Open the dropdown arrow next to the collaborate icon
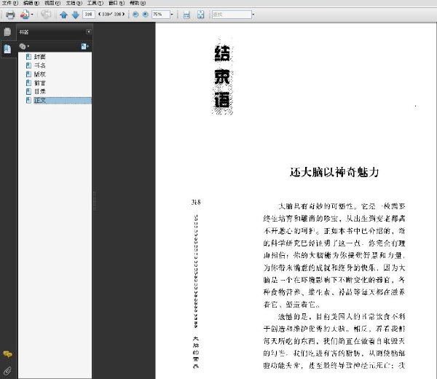437x379 pixels. point(32,15)
